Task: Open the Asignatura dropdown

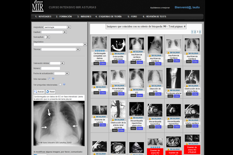Action: pos(69,27)
